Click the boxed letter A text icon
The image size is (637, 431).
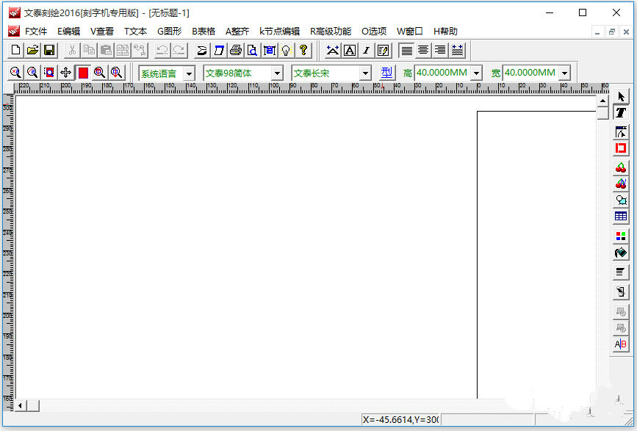pyautogui.click(x=350, y=51)
